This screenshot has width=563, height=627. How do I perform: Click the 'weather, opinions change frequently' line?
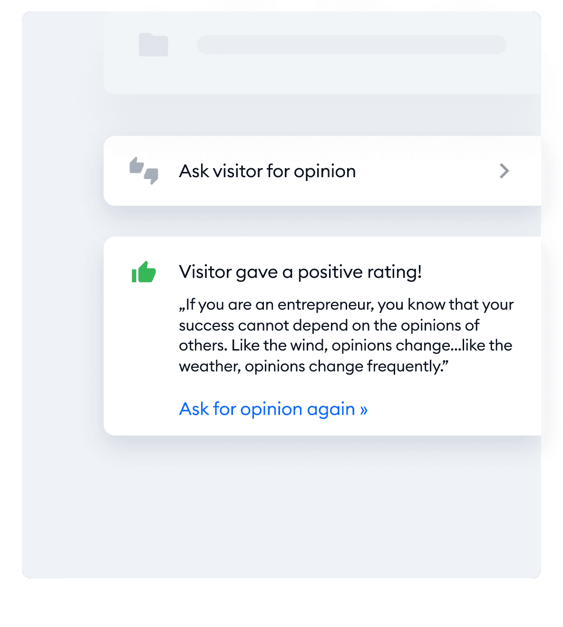[x=314, y=367]
